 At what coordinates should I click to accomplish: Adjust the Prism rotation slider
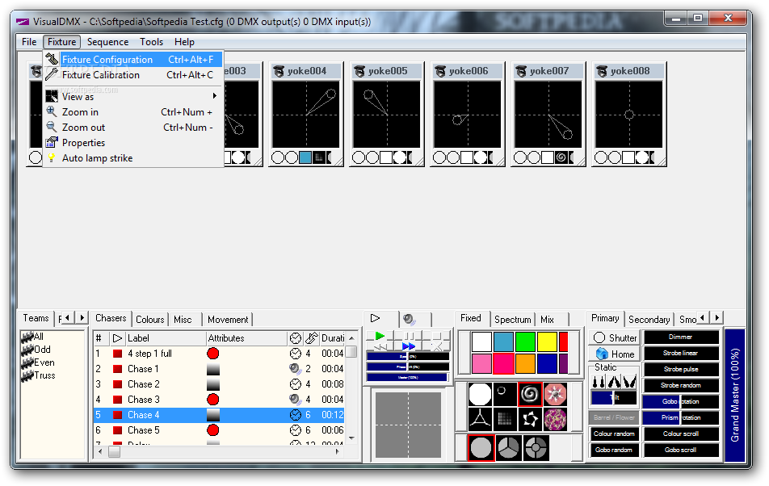[x=681, y=418]
